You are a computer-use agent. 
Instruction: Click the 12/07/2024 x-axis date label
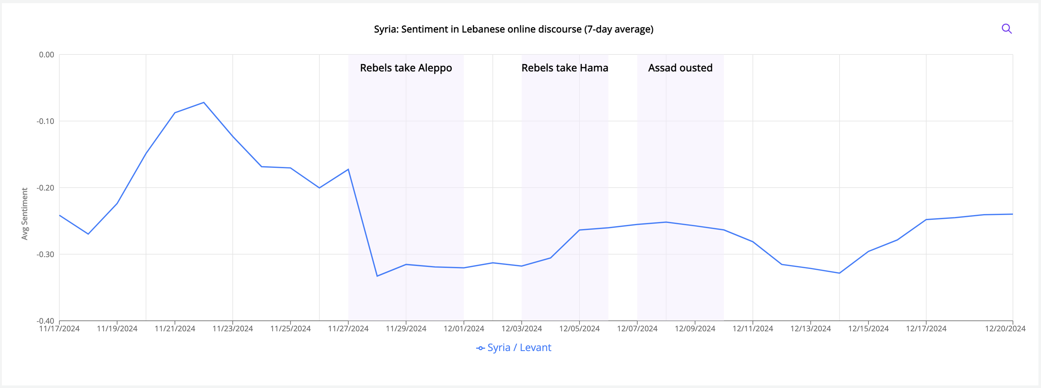click(x=637, y=329)
